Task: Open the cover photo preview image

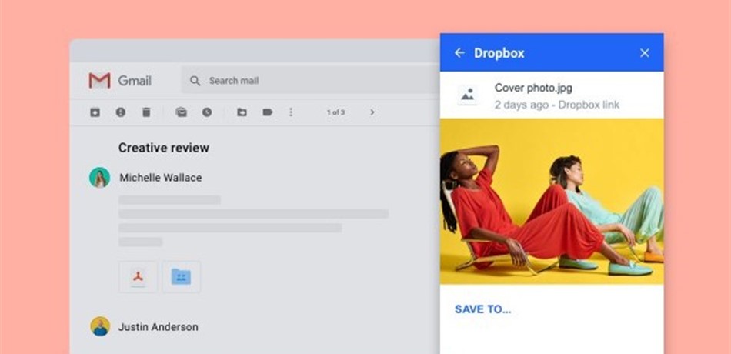Action: point(552,202)
